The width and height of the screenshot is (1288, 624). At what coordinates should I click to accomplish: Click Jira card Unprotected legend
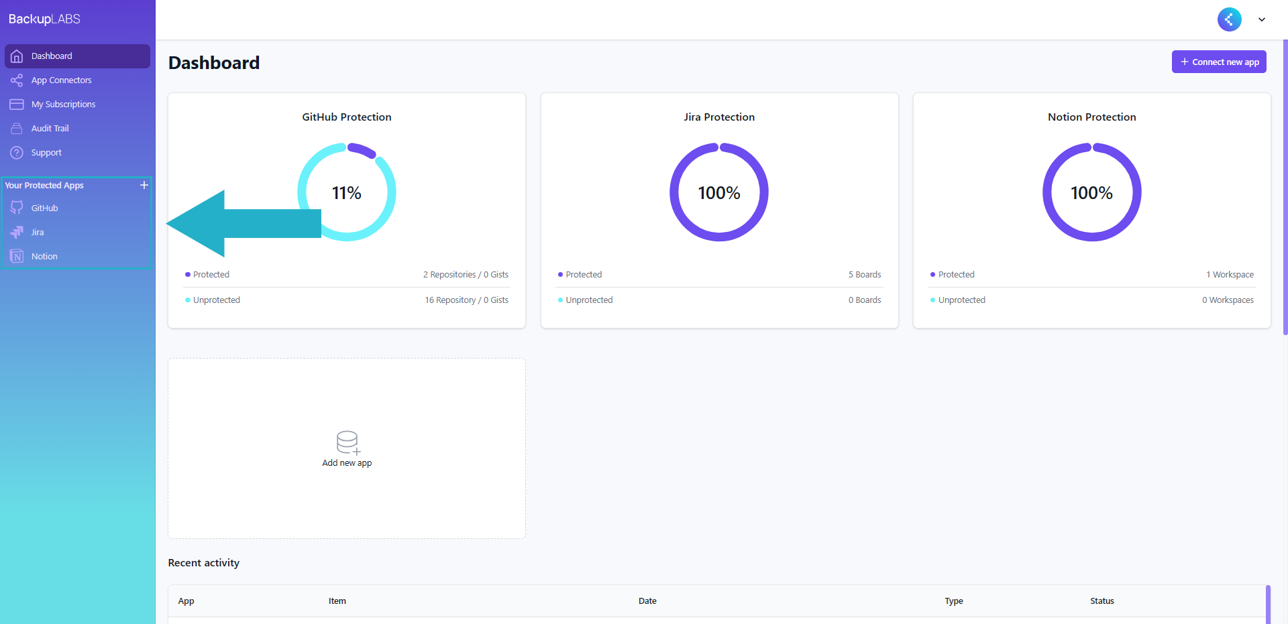click(585, 300)
